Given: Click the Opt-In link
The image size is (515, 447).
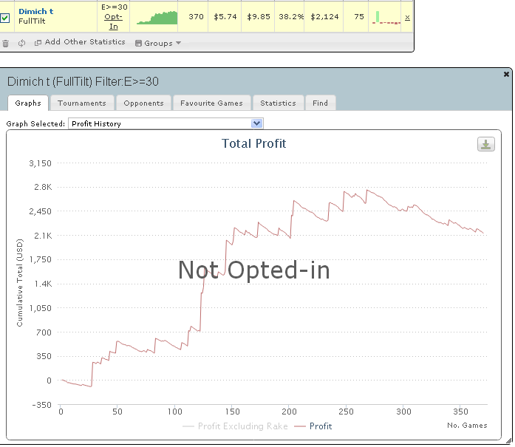Looking at the screenshot, I should 113,21.
